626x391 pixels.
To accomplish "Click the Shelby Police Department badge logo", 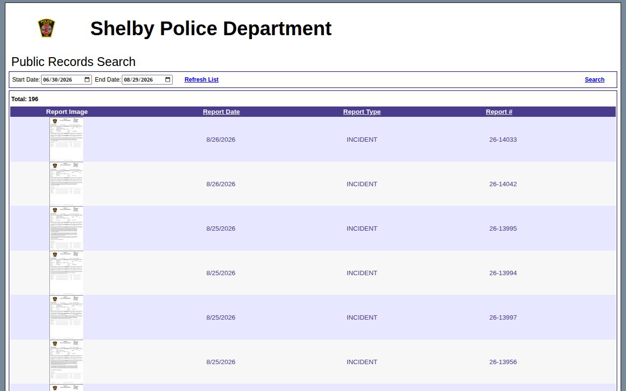I will pyautogui.click(x=46, y=28).
